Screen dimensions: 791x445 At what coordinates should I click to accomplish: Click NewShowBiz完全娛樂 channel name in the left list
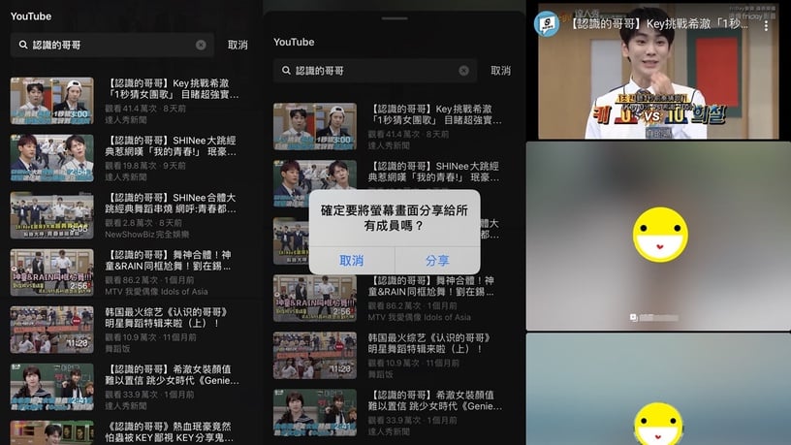click(147, 235)
